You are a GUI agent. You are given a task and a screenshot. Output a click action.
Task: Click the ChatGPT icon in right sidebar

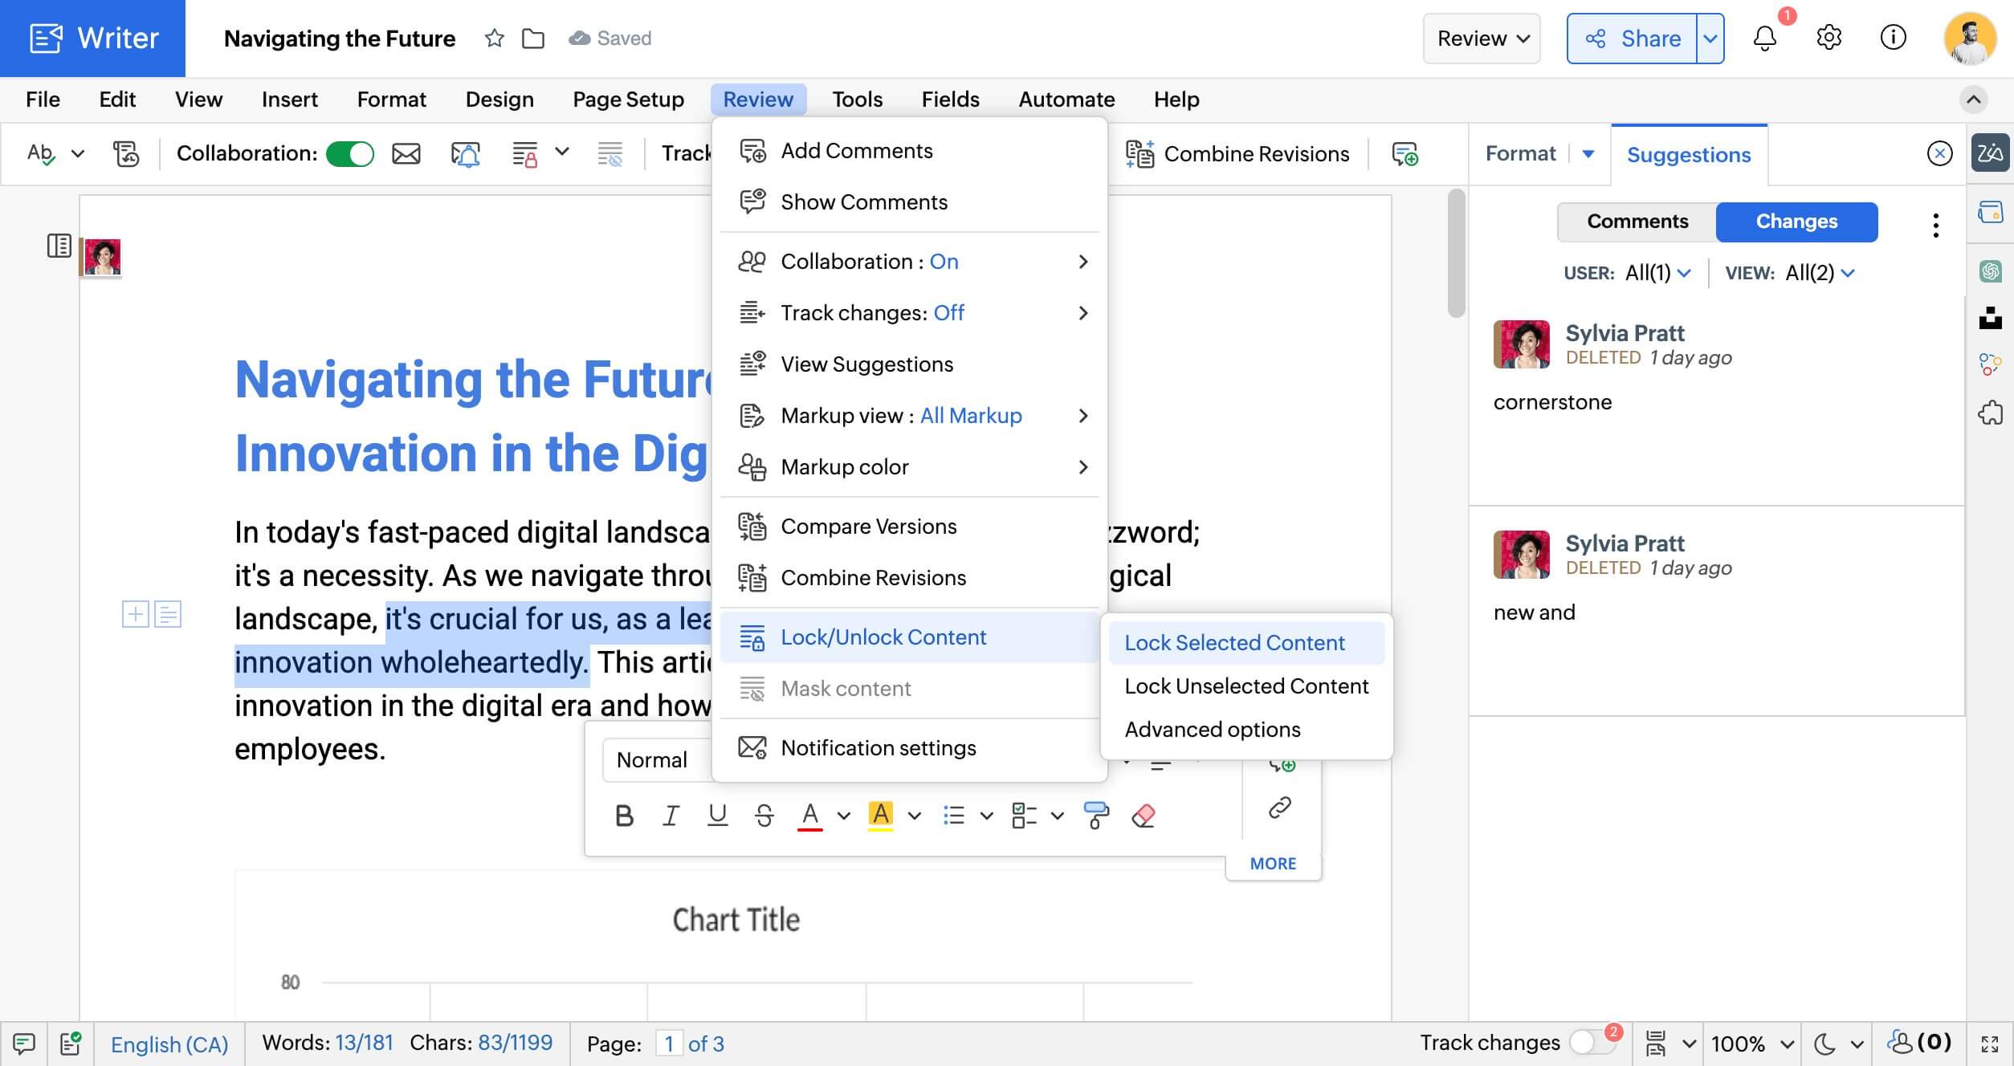point(1990,271)
